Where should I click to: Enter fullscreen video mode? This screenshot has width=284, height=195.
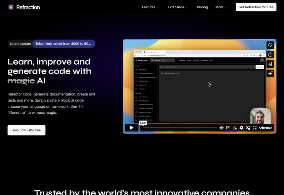click(x=255, y=128)
